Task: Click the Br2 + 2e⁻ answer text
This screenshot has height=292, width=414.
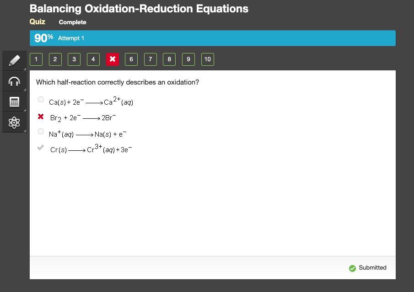Action: [x=83, y=118]
